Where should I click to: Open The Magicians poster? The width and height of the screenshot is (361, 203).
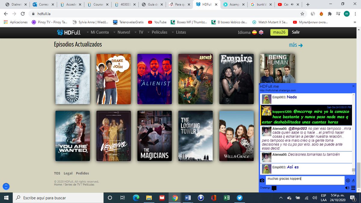coord(155,136)
